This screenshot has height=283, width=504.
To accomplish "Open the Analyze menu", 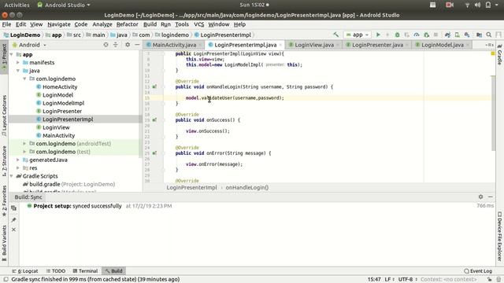I will [102, 24].
